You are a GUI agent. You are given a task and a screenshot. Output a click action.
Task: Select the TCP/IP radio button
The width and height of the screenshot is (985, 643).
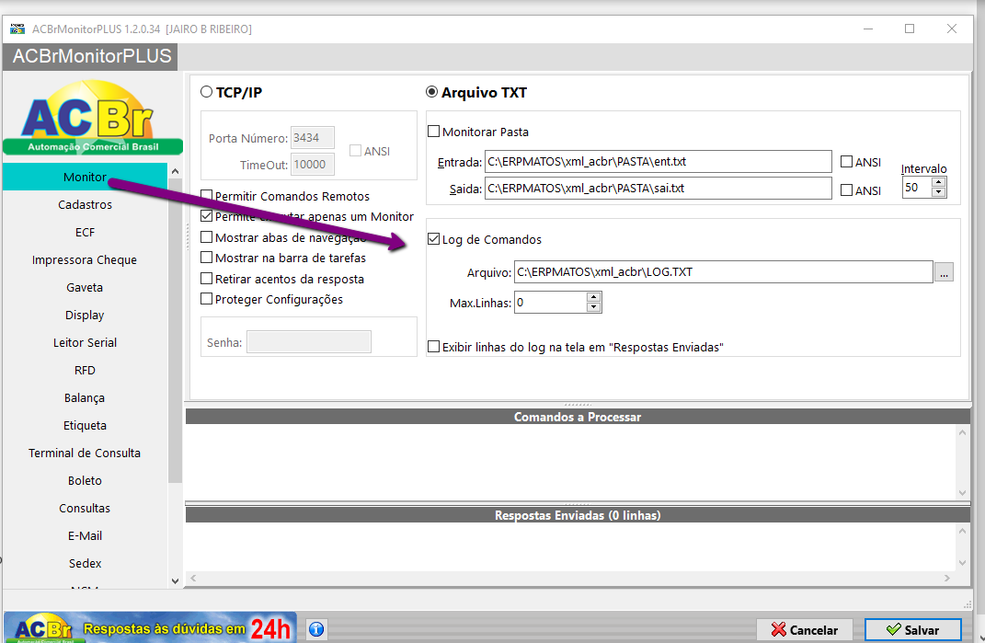(x=207, y=92)
